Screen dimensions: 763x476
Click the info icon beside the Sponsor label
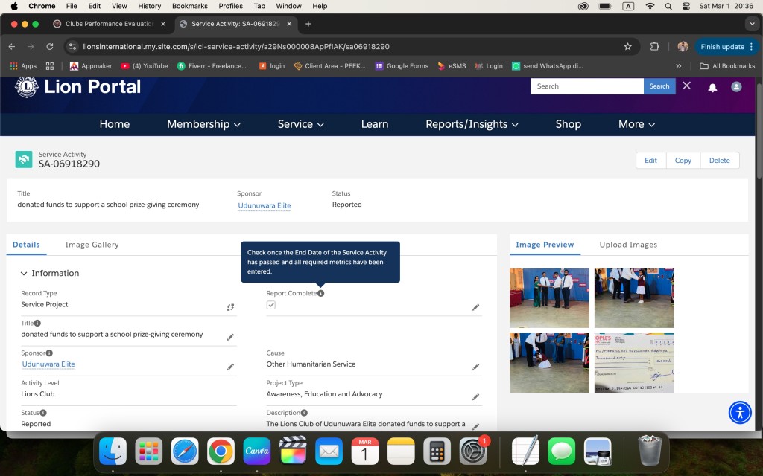[x=49, y=353]
